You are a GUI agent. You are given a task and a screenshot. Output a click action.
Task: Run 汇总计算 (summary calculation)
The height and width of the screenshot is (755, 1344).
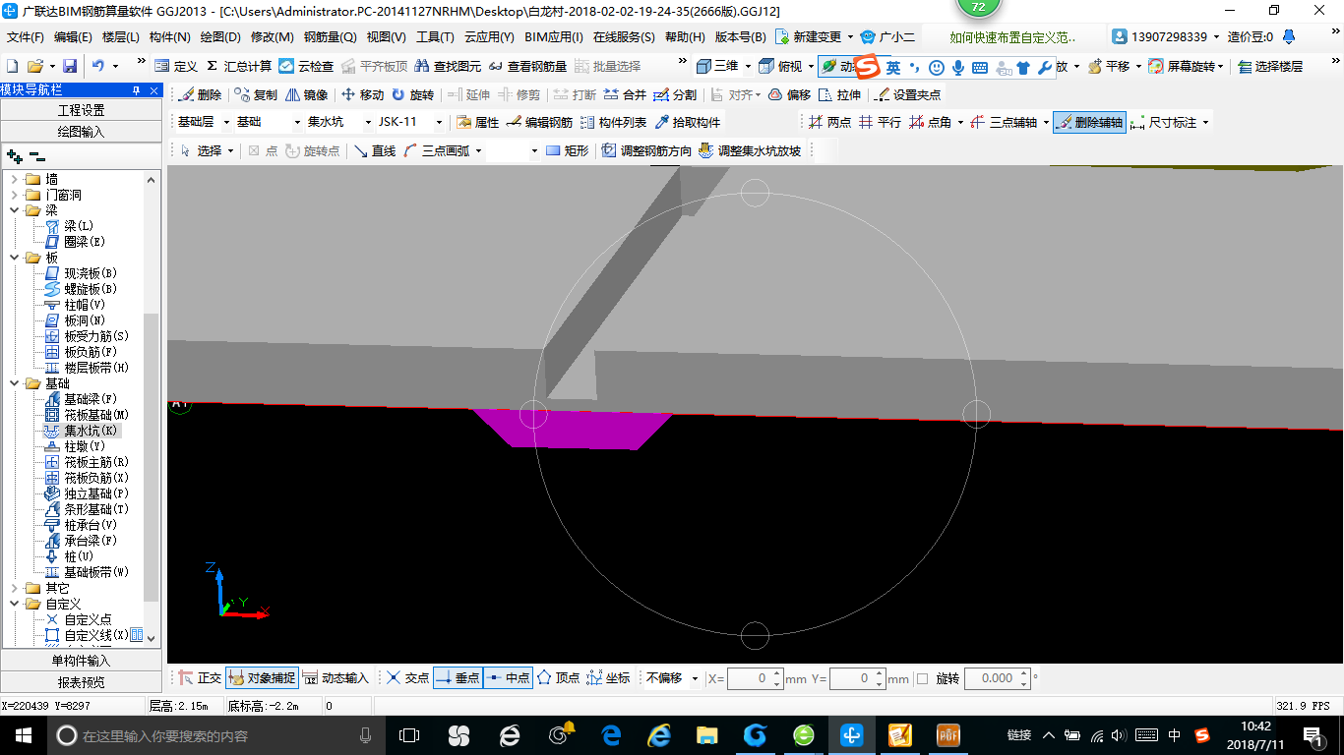[x=239, y=66]
